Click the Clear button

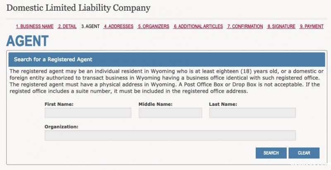[304, 153]
